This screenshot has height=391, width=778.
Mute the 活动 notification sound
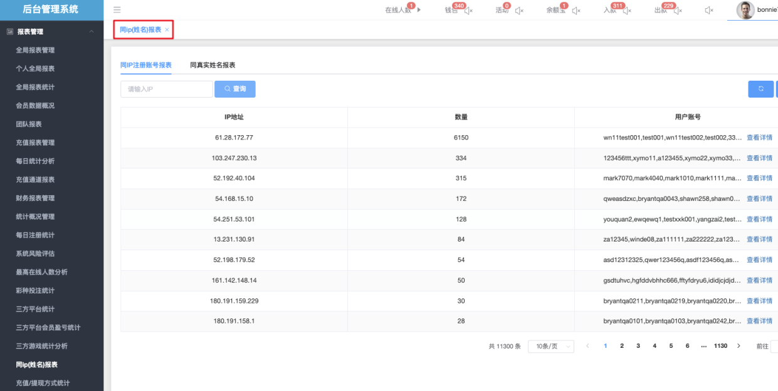click(x=519, y=11)
